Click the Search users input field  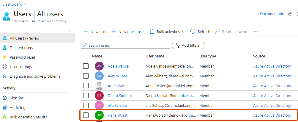[126, 45]
